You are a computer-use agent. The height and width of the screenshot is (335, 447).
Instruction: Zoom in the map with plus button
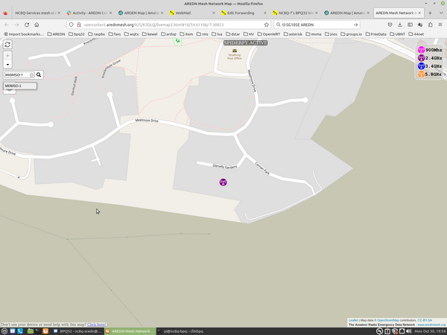[x=7, y=56]
